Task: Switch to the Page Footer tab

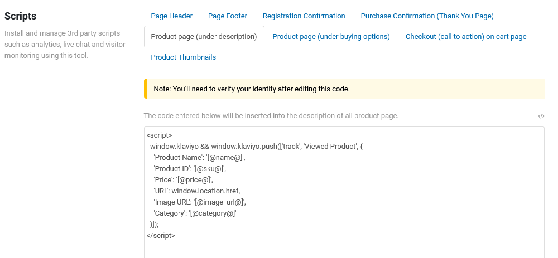Action: pos(228,16)
